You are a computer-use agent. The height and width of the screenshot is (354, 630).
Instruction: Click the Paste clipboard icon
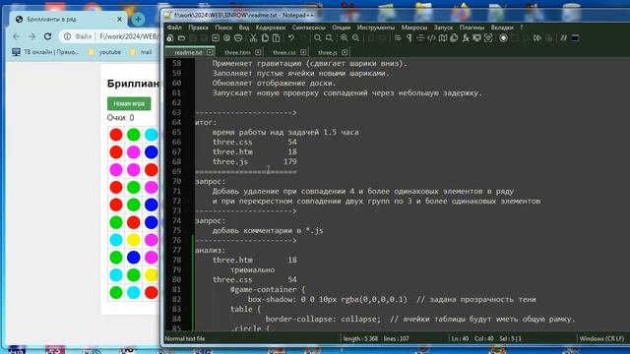[x=276, y=38]
